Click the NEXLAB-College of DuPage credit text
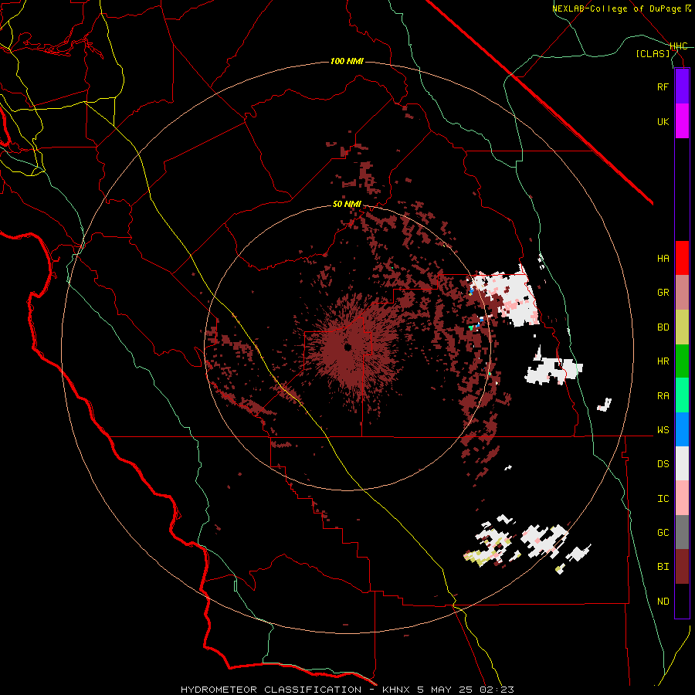Screen dimensions: 695x695 point(622,8)
